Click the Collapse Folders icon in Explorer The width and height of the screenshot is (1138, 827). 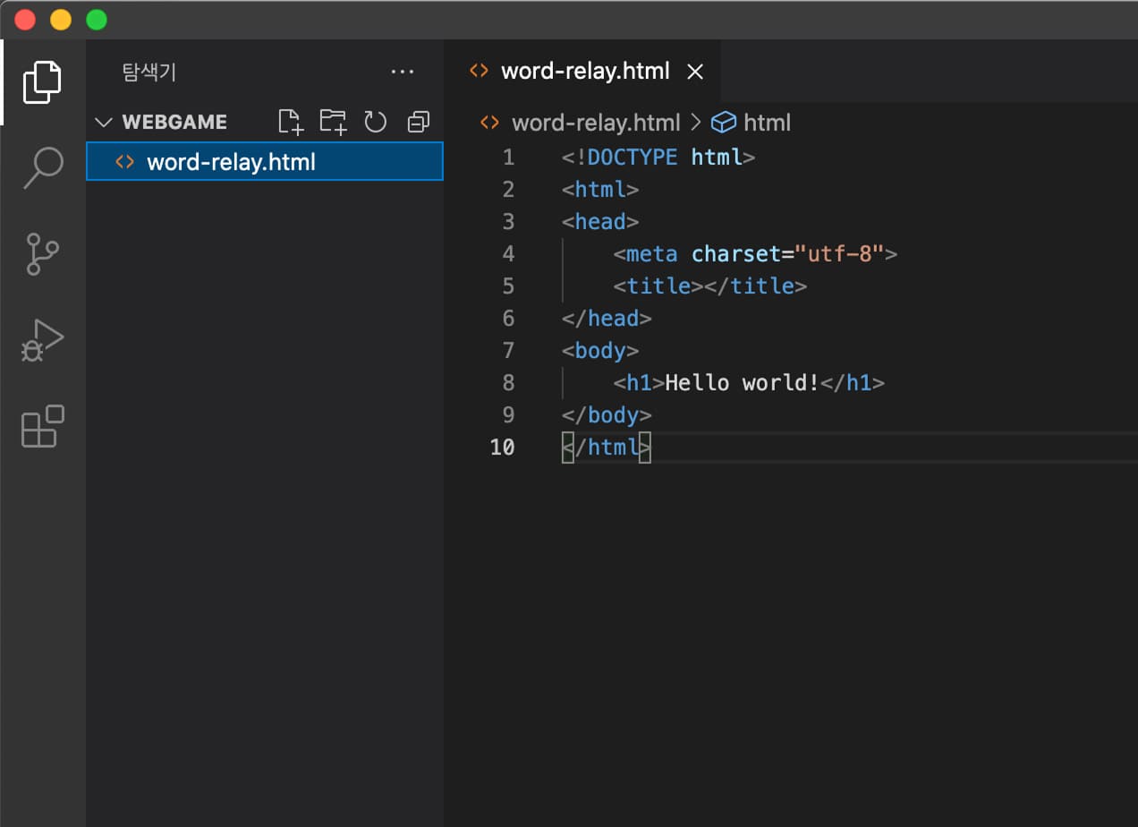tap(418, 122)
